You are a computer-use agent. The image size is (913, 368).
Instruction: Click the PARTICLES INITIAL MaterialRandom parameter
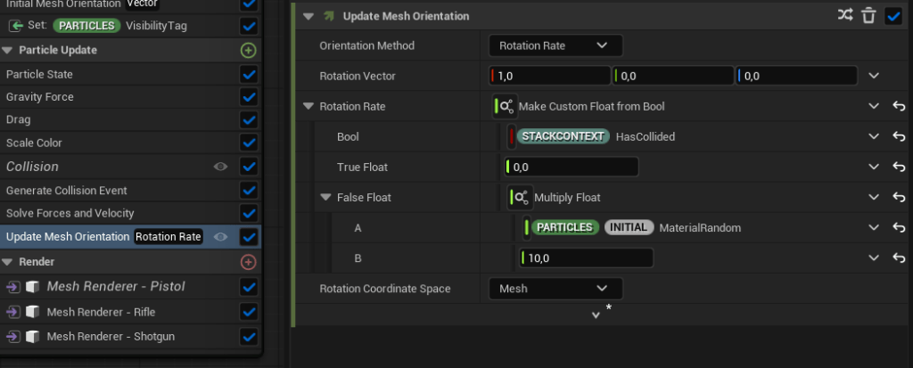click(622, 228)
